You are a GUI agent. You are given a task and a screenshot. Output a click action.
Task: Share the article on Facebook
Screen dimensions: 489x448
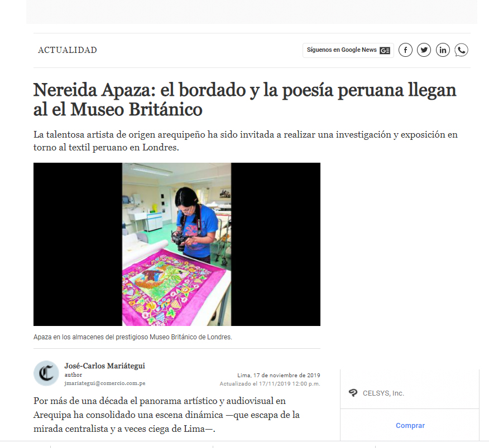[405, 50]
